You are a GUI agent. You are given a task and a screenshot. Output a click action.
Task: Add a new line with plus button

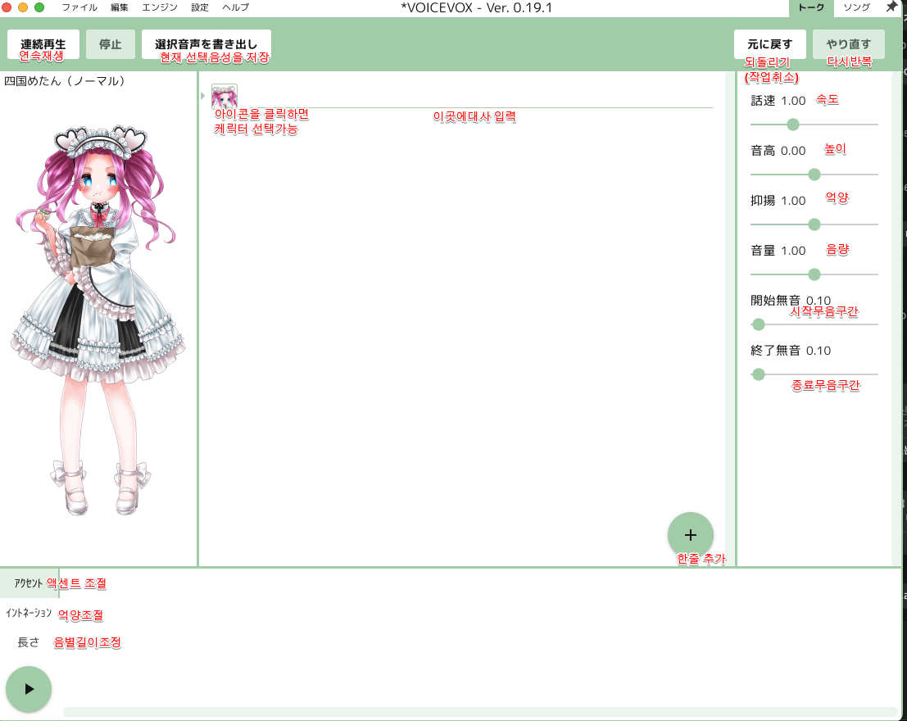click(690, 535)
